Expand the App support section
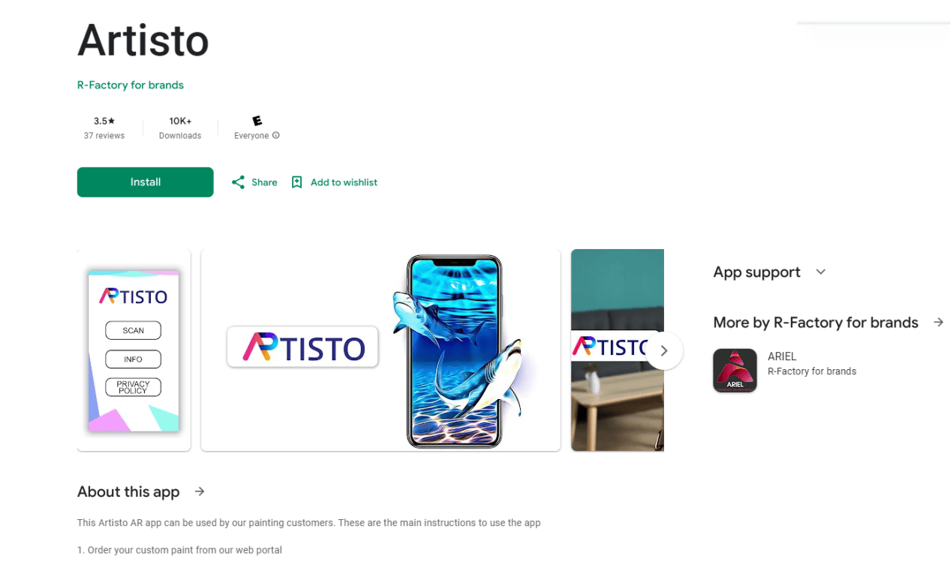The width and height of the screenshot is (950, 565). 821,272
